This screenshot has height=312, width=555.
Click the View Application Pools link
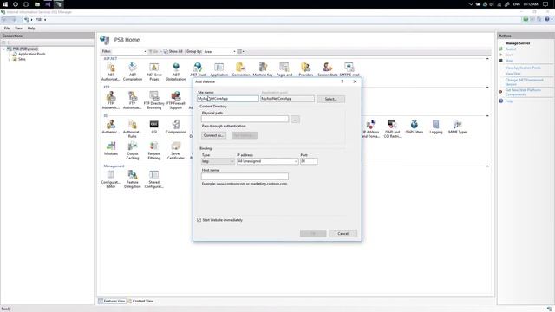pos(523,68)
